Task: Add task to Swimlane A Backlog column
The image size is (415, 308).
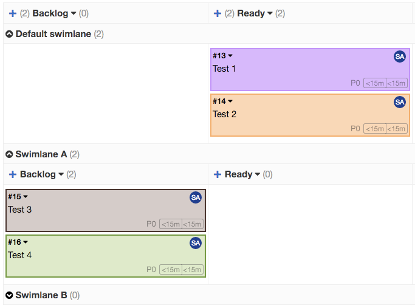Action: click(13, 174)
